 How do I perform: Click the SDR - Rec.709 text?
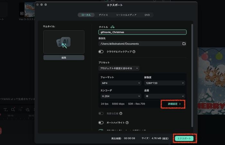(137, 104)
